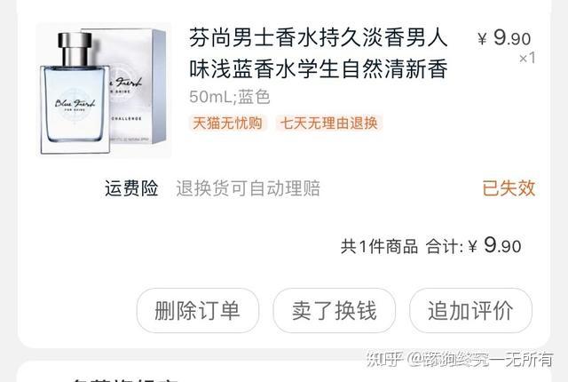Tap the 已失效 insurance status text
Image resolution: width=568 pixels, height=382 pixels.
tap(509, 188)
